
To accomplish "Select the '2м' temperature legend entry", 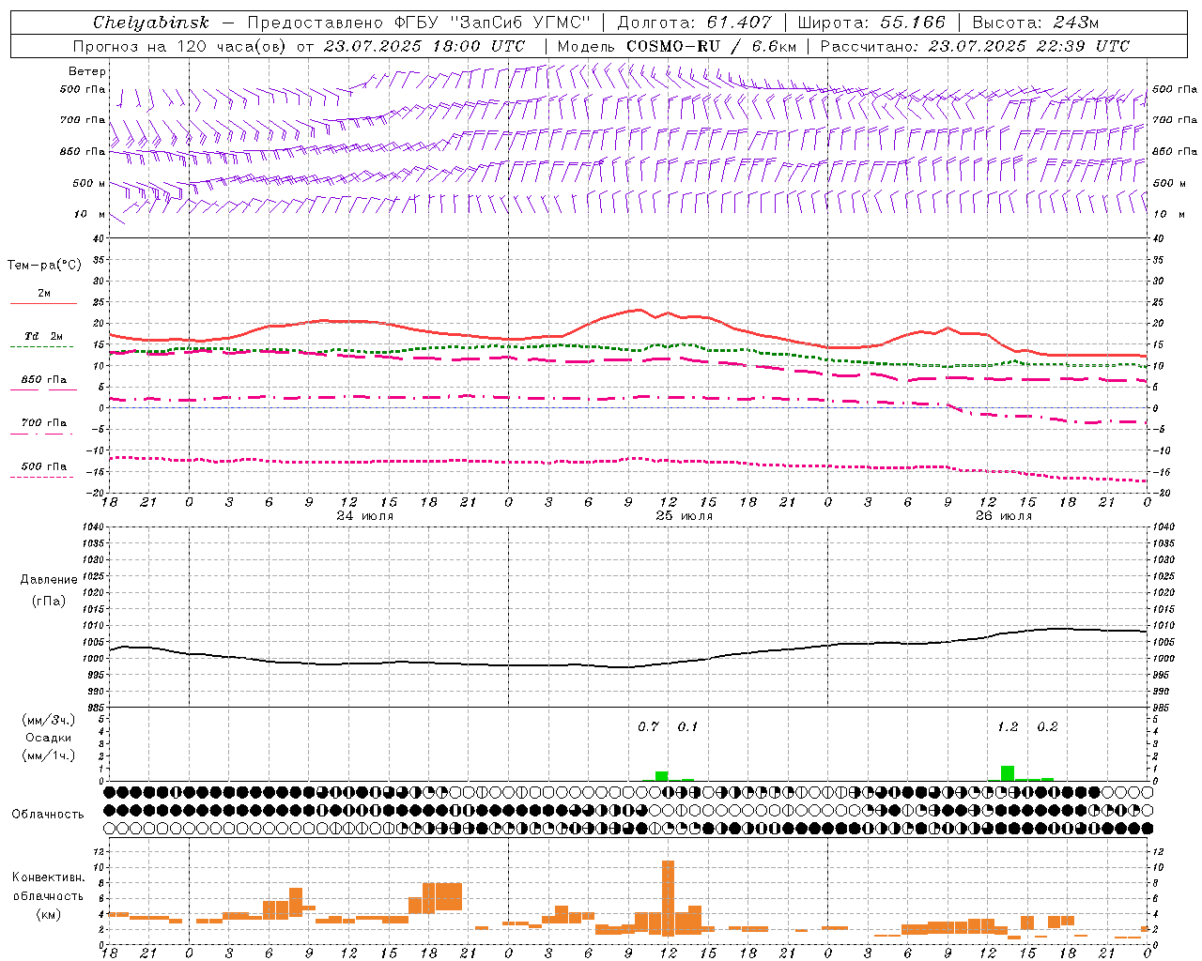I will coord(44,293).
